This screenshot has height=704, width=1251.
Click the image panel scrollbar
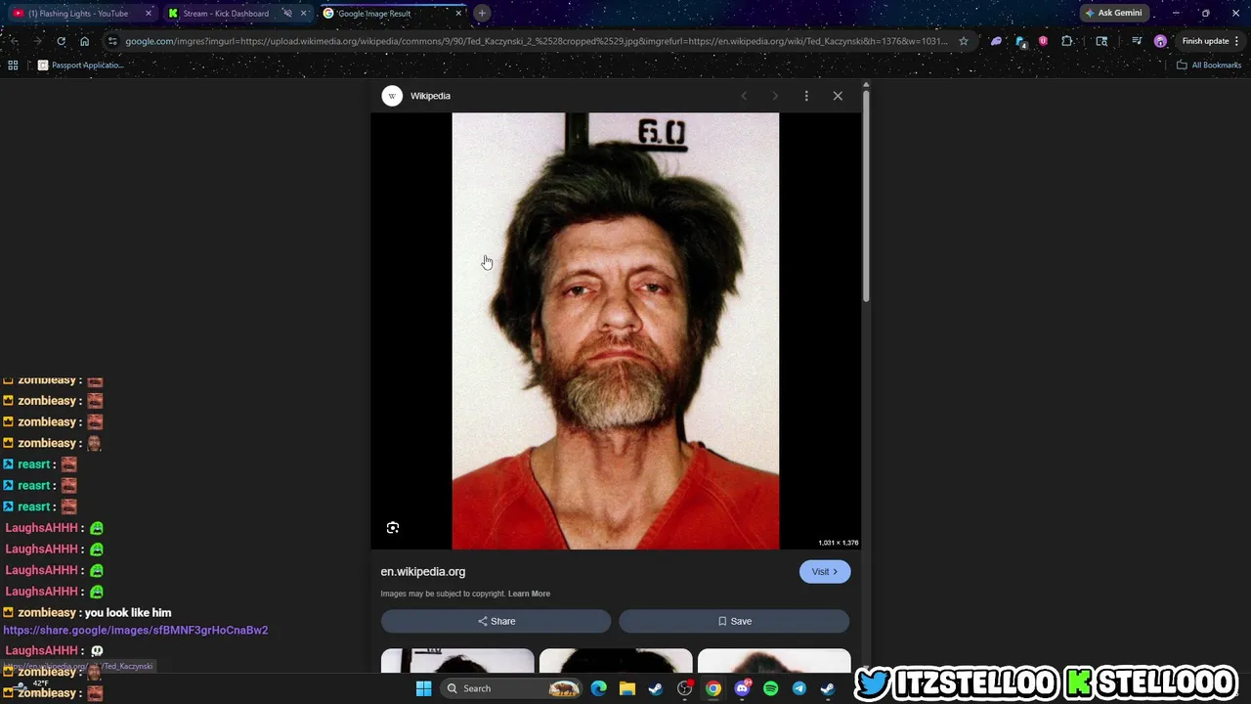(x=865, y=196)
